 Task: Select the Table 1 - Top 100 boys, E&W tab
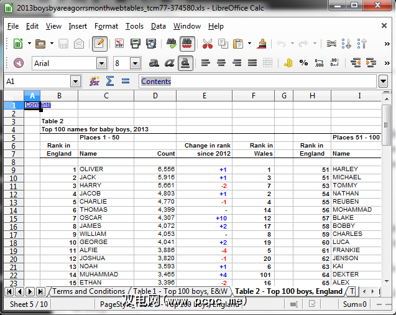(180, 291)
